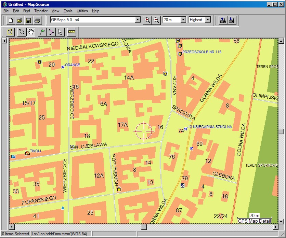Open the Utilities menu
The width and height of the screenshot is (286, 238).
(x=82, y=11)
